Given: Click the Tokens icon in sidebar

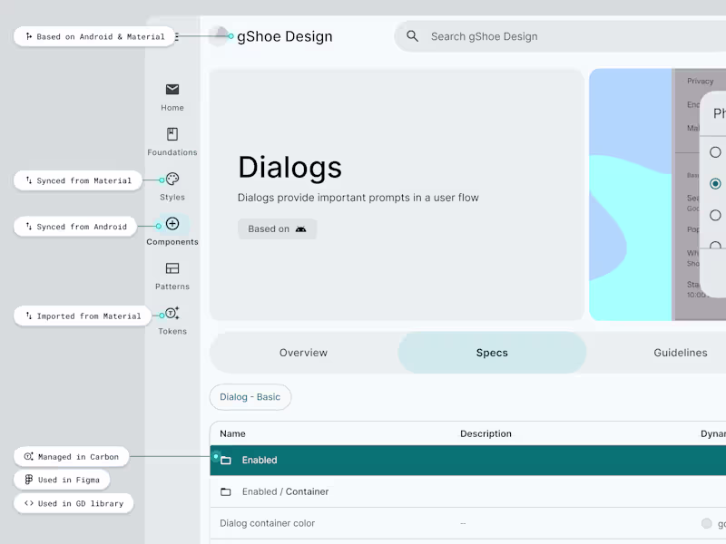Looking at the screenshot, I should pyautogui.click(x=172, y=313).
